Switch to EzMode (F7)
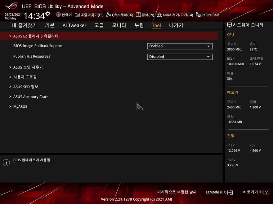This screenshot has width=273, height=204. [219, 192]
